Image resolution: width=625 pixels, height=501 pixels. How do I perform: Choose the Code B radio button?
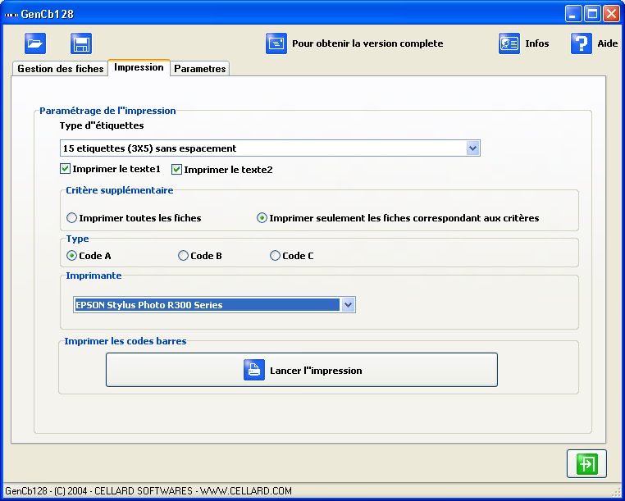point(183,256)
